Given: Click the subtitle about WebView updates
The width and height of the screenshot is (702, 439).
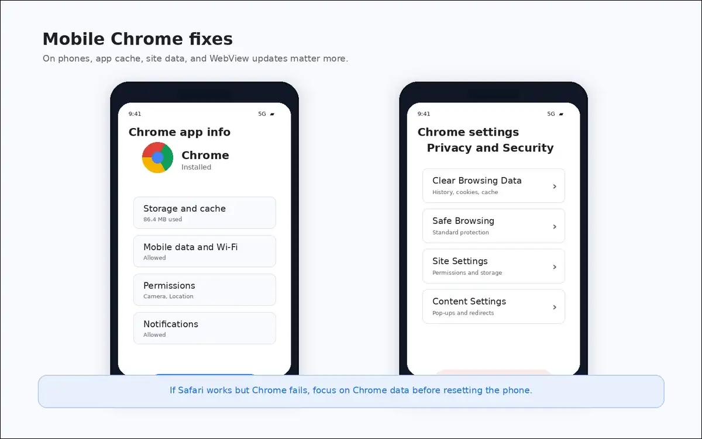Looking at the screenshot, I should pyautogui.click(x=195, y=59).
